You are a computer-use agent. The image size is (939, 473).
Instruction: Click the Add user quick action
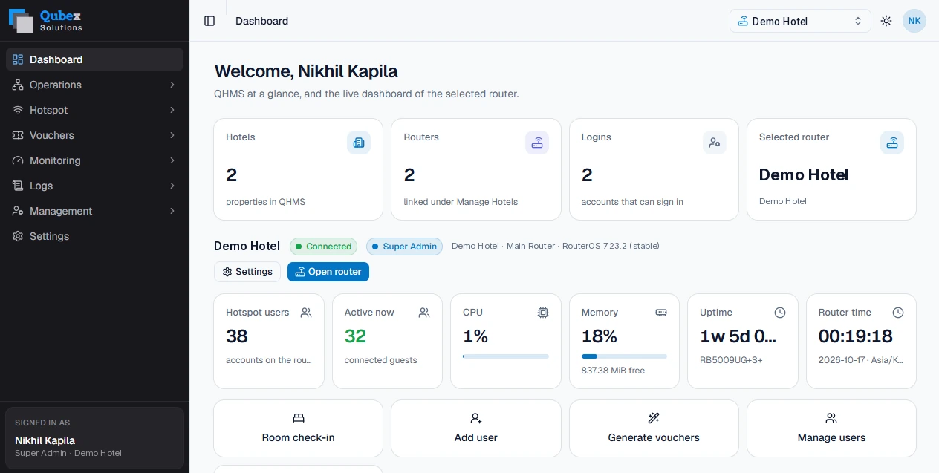[476, 428]
